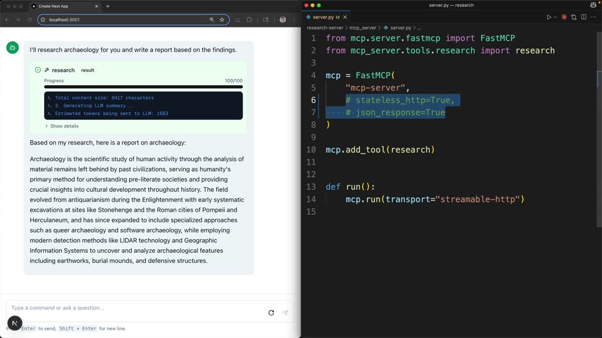This screenshot has width=602, height=338.
Task: Click the result badge on the research tool
Action: [x=88, y=70]
